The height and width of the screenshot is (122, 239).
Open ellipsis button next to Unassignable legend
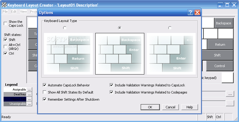click(x=29, y=104)
